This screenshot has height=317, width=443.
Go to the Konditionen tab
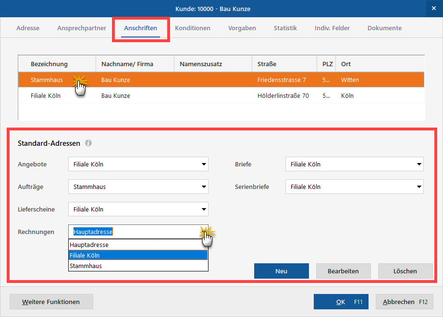pyautogui.click(x=192, y=28)
